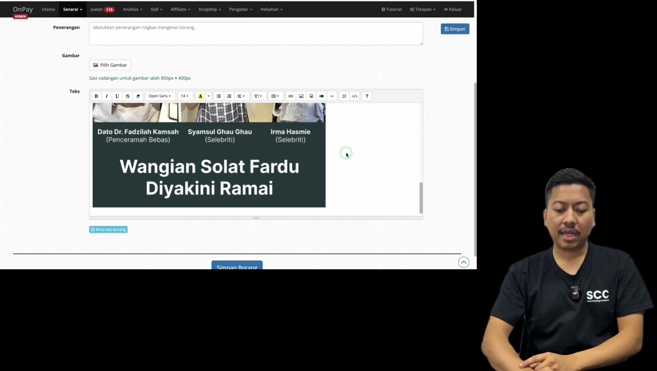Image resolution: width=657 pixels, height=371 pixels.
Task: Open the paragraph alignment dropdown
Action: tap(241, 96)
